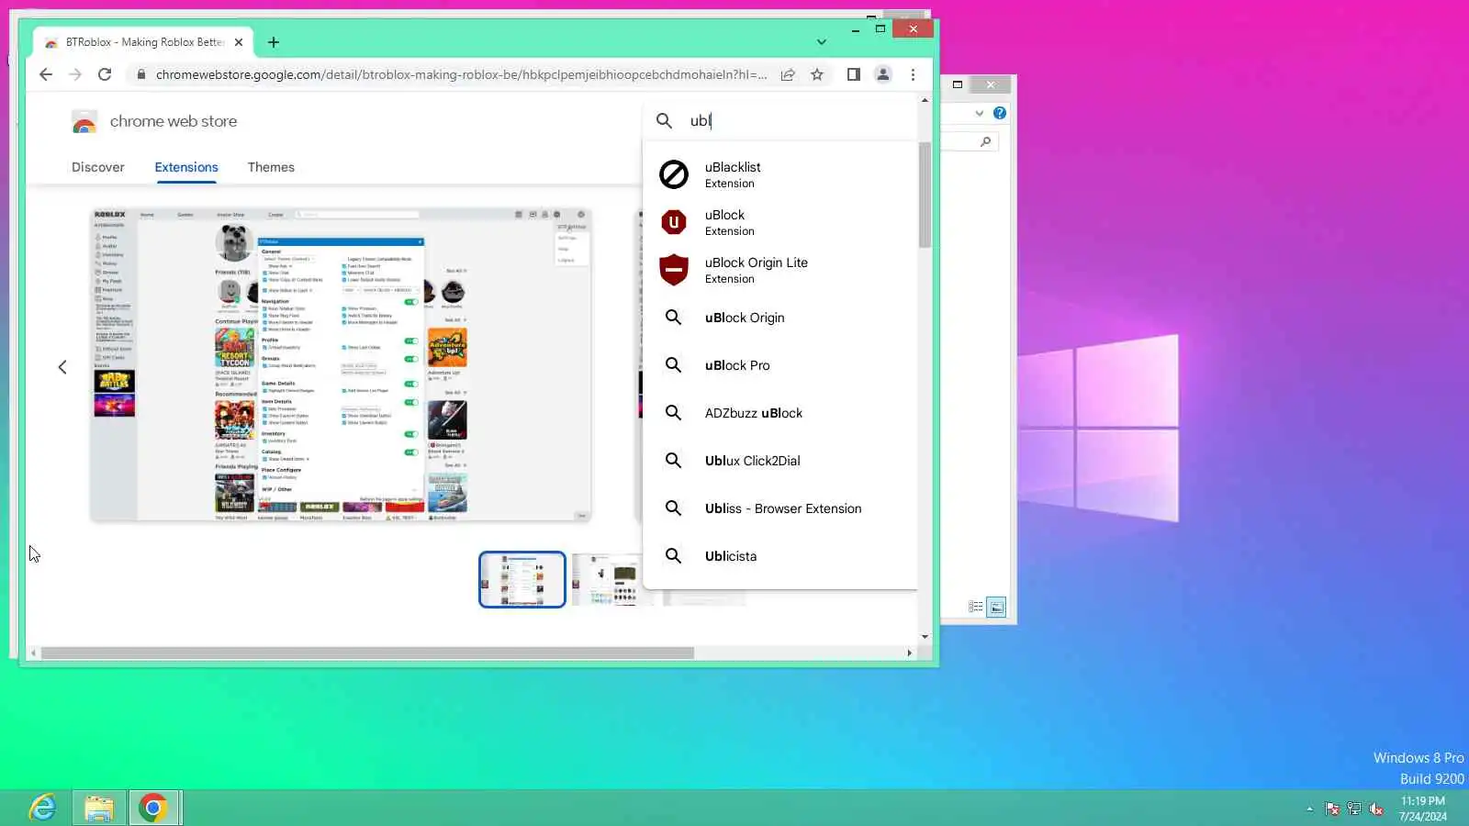This screenshot has width=1469, height=826.
Task: Close the BTRoblox tab
Action: pyautogui.click(x=239, y=42)
